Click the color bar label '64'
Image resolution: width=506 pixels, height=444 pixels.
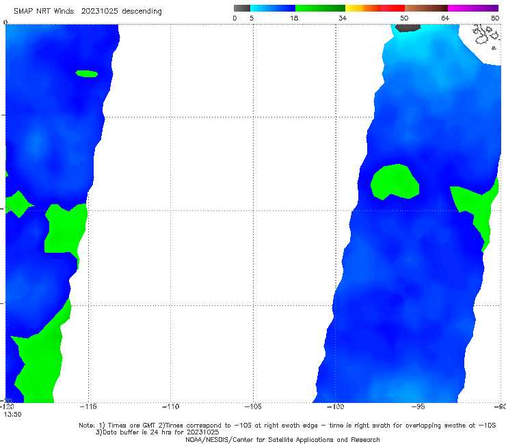click(x=445, y=18)
